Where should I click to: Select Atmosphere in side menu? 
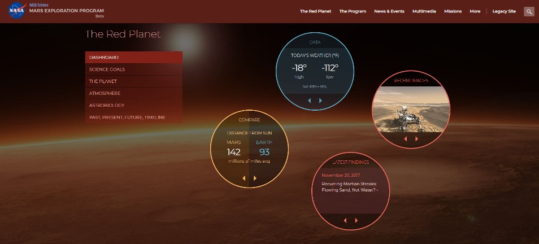click(134, 93)
